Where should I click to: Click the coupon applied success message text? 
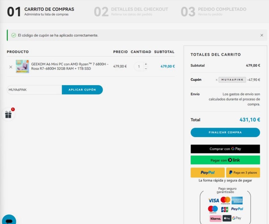tap(58, 35)
